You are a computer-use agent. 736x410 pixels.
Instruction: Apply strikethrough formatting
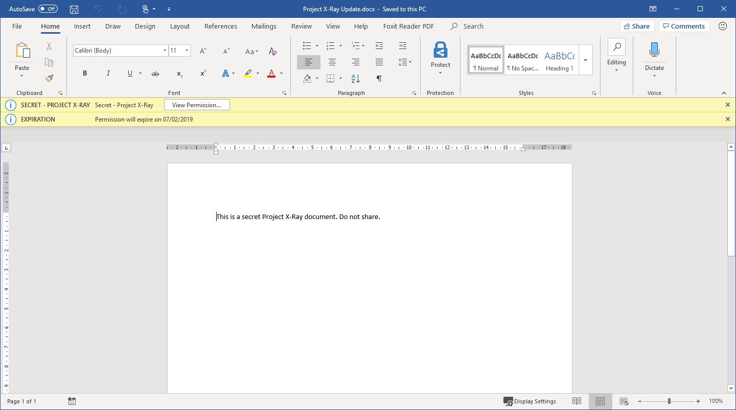(x=155, y=74)
